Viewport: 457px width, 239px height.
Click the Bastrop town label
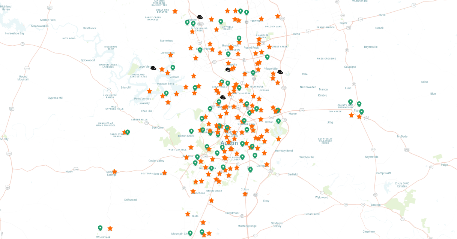[x=375, y=205]
